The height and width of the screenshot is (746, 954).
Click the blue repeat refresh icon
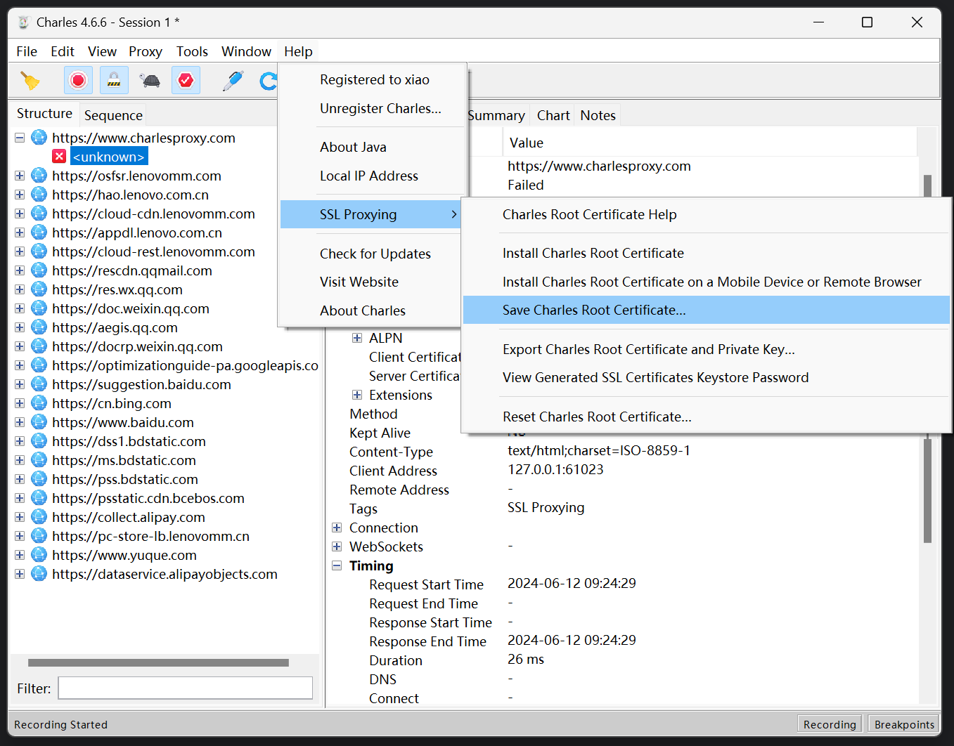268,81
